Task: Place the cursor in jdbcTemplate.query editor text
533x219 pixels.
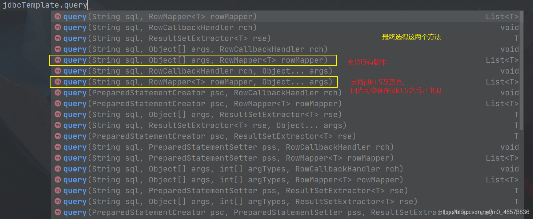Action: tap(45, 5)
